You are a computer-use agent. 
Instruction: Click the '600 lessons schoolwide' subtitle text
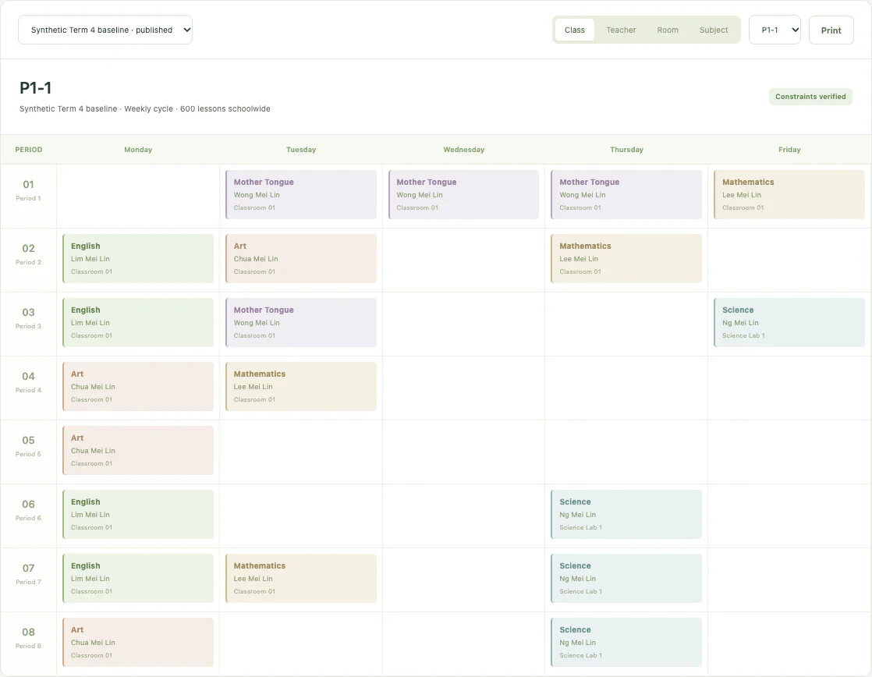coord(225,109)
